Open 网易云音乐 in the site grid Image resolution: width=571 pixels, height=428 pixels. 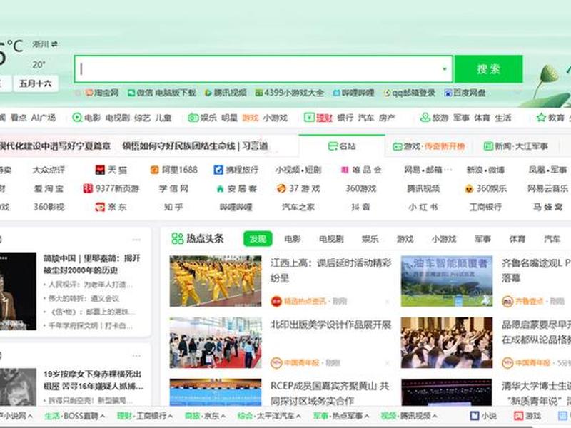[547, 188]
